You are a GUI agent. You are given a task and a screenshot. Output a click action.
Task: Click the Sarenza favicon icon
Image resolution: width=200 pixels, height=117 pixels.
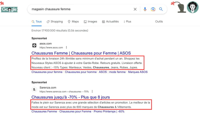click(x=34, y=89)
